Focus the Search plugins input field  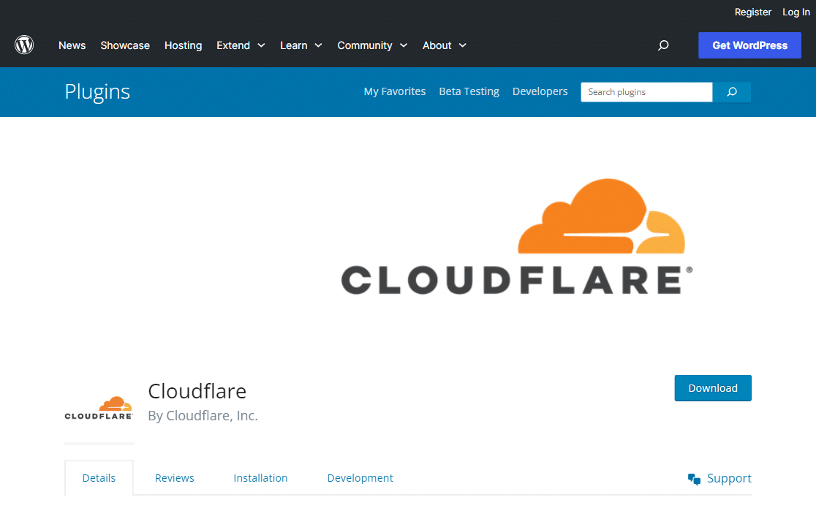(x=646, y=92)
